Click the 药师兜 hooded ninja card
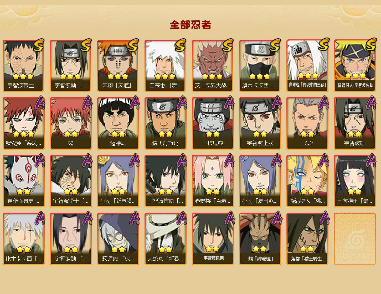The height and width of the screenshot is (294, 381). click(118, 239)
